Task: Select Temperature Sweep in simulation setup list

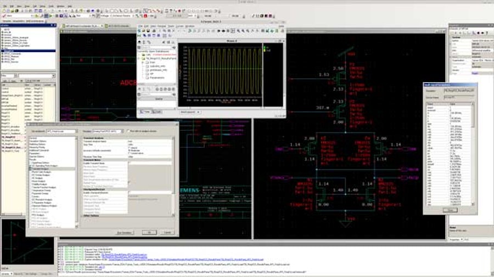Action: (42, 191)
